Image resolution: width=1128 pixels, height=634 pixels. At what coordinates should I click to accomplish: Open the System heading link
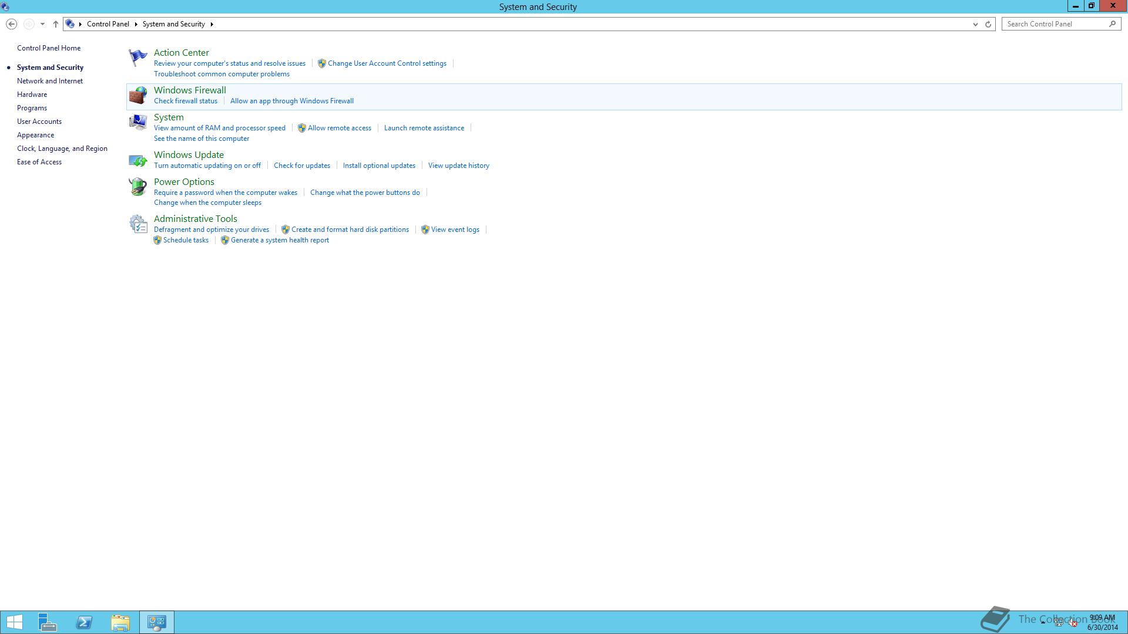[169, 117]
